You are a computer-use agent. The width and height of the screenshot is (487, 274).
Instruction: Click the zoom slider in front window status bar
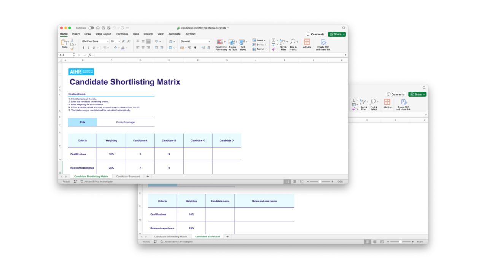tap(320, 182)
